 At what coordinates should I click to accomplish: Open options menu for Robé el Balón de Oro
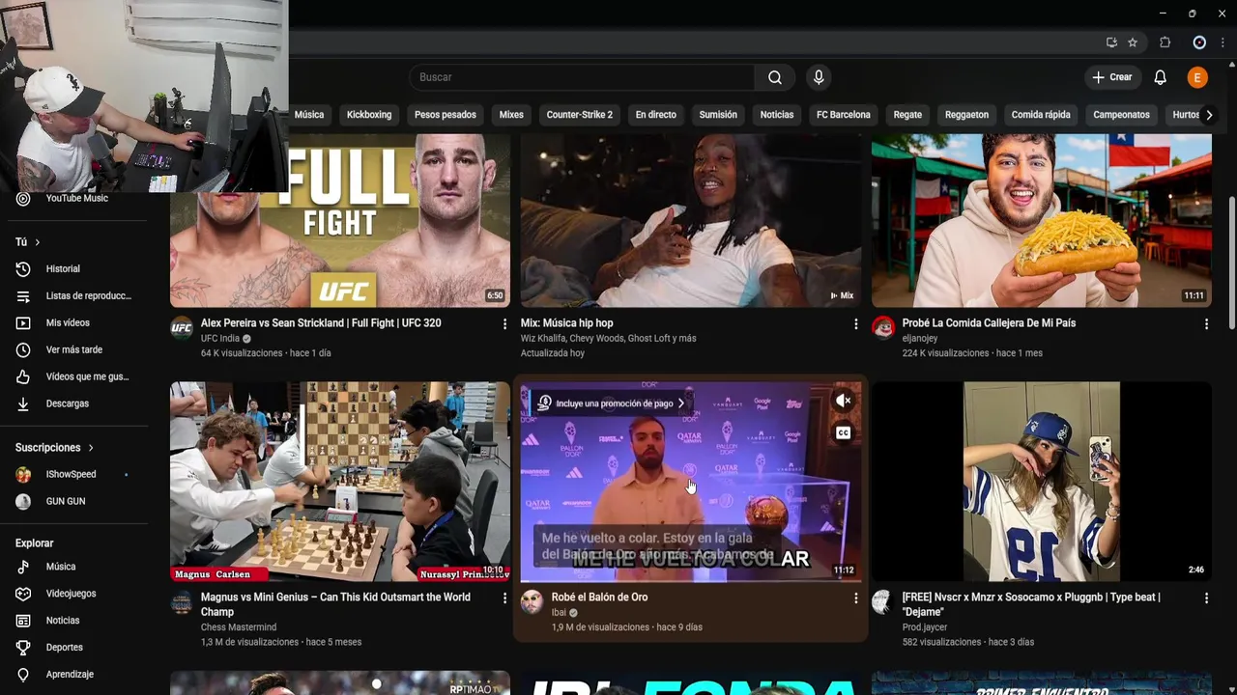(x=855, y=598)
